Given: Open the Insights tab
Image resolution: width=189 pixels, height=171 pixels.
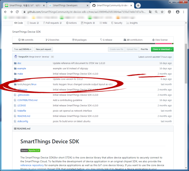Looking at the screenshot, I should 132,23.
